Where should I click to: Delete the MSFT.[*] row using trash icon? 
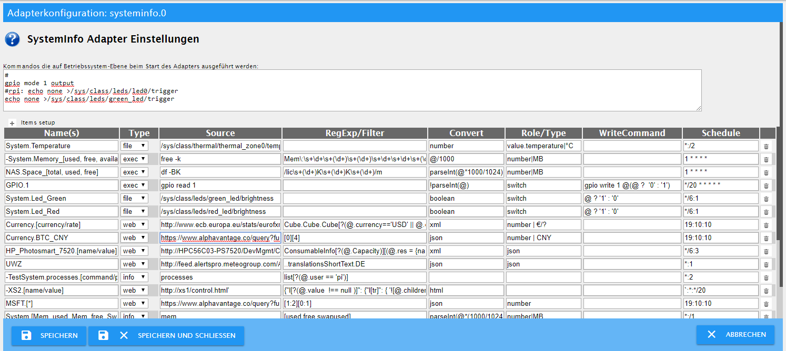click(766, 304)
